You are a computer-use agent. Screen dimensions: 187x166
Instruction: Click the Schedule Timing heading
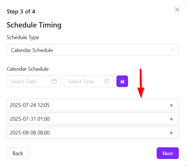tap(34, 25)
